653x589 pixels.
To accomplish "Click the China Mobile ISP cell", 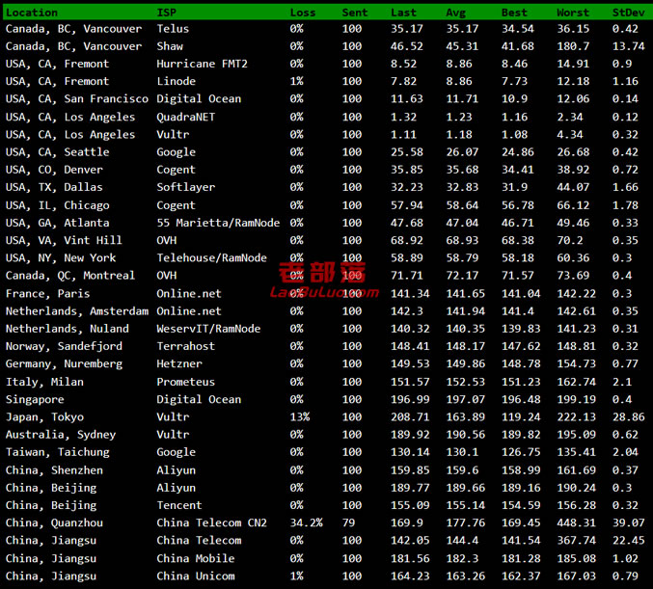I will 195,558.
